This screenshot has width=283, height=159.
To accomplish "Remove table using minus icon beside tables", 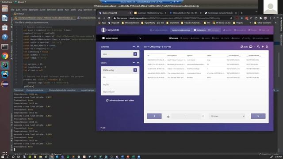I will [x=134, y=63].
